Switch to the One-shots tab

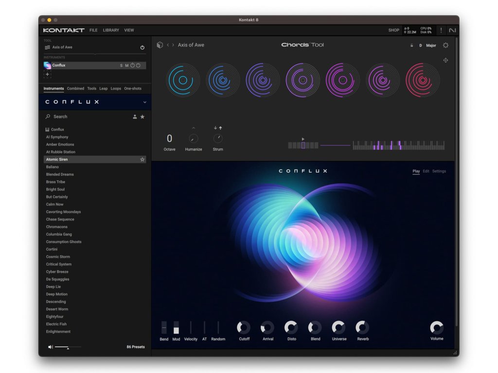coord(133,88)
